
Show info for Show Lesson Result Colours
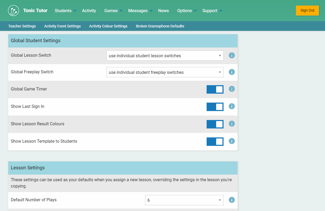[232, 124]
